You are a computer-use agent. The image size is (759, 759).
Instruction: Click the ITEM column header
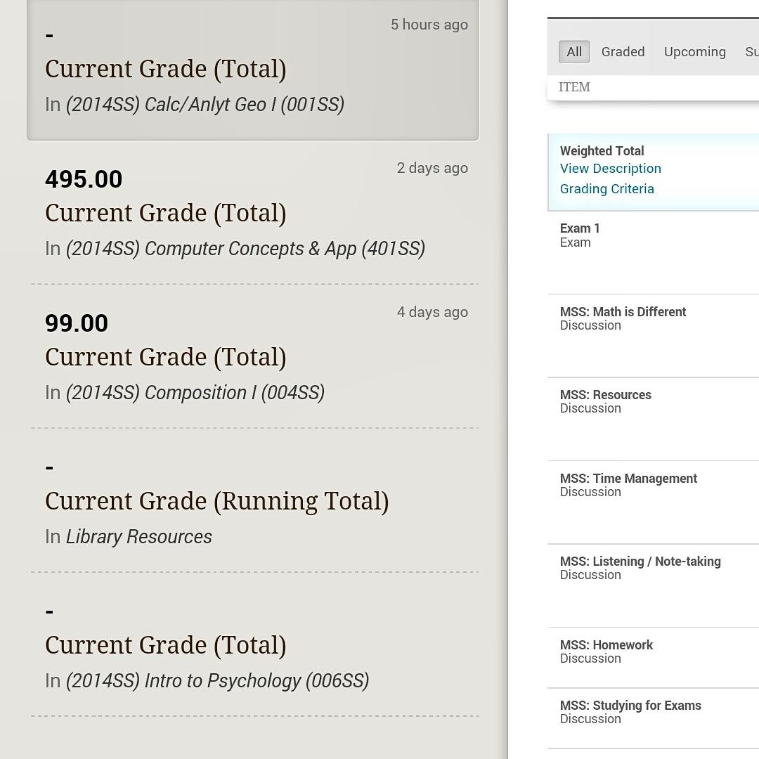point(575,87)
